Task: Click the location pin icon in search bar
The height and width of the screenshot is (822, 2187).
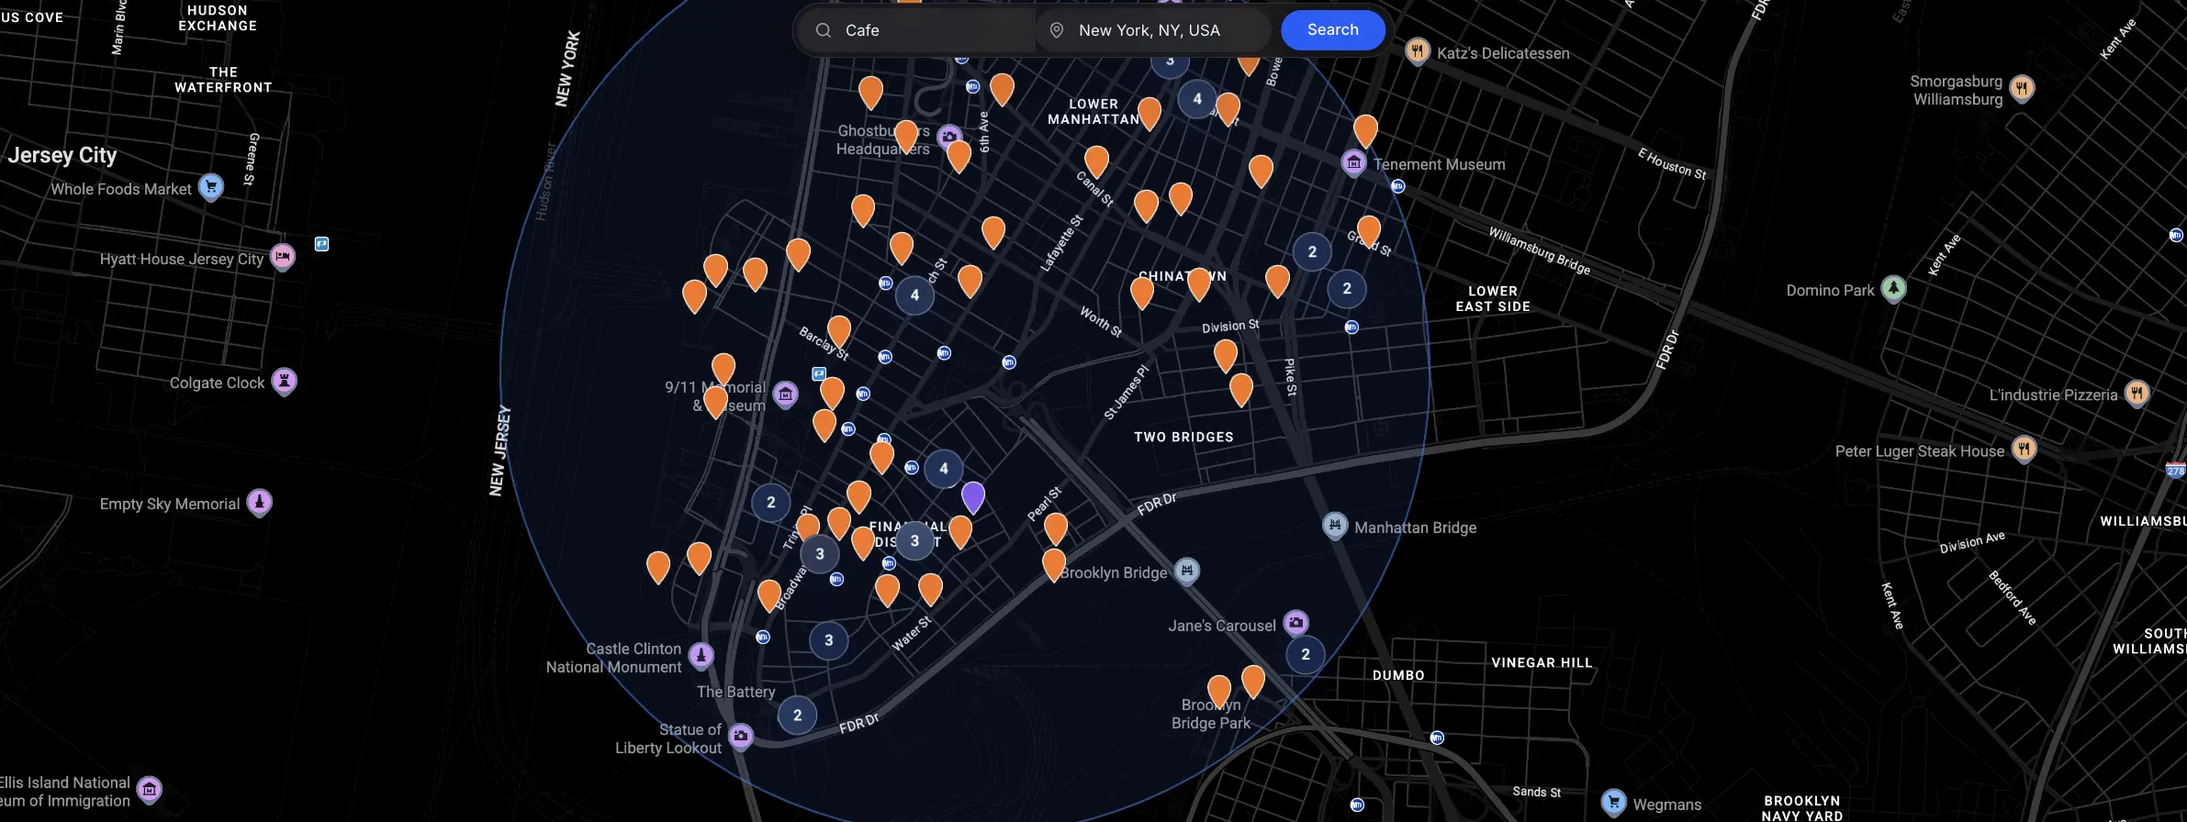Action: pos(1057,30)
